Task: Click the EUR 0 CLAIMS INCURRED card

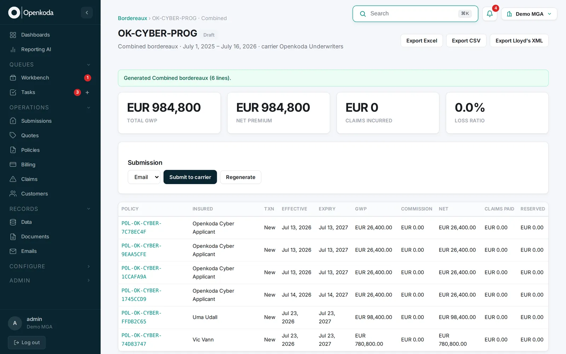Action: [388, 113]
